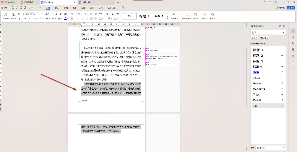Switch to the 插入 ribbon tab
Viewport: 297px width, 152px height.
click(57, 8)
